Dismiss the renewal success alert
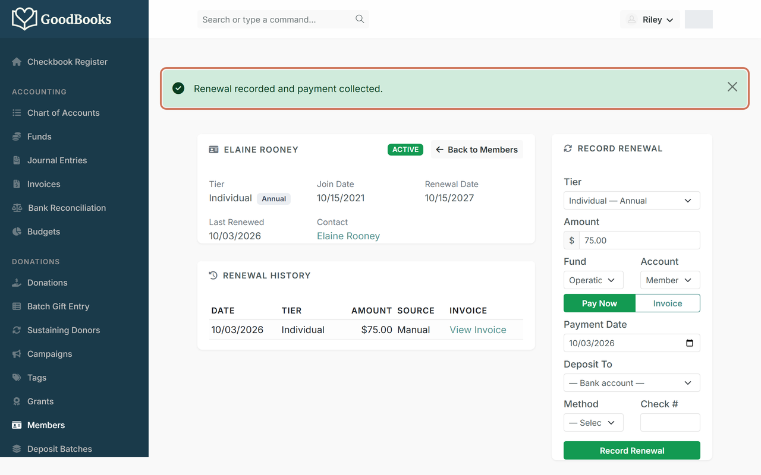The height and width of the screenshot is (475, 761). [732, 87]
